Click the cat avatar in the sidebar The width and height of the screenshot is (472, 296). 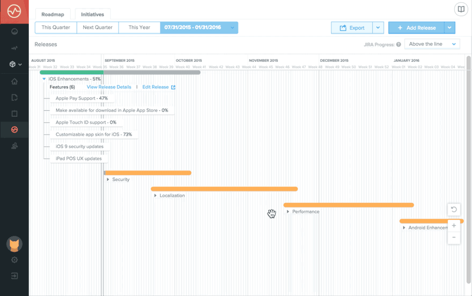point(14,244)
